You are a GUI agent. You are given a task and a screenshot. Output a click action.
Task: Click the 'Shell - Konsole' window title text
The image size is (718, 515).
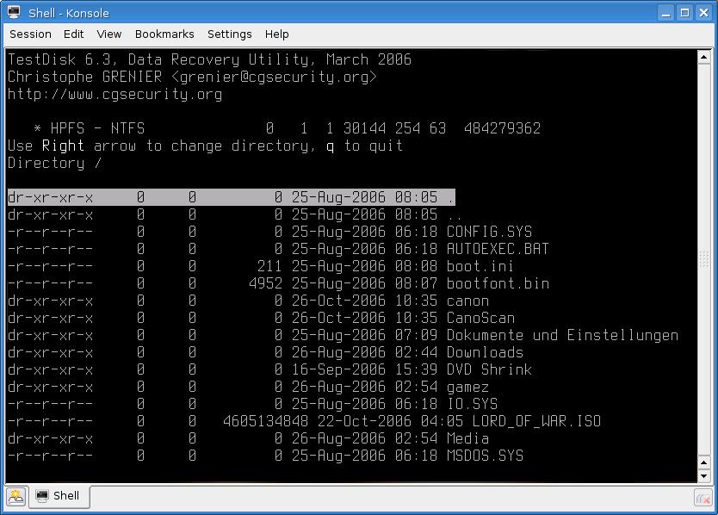pos(69,13)
